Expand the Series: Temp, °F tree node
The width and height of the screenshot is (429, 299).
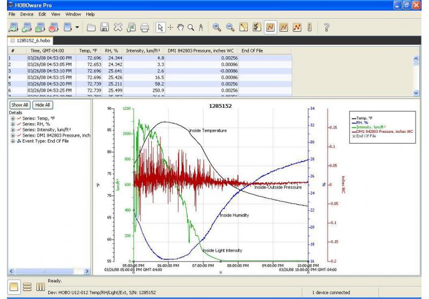tap(12, 118)
